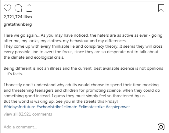This screenshot has width=169, height=133.
Task: Click the "But the world is waking up" line
Action: tap(61, 101)
